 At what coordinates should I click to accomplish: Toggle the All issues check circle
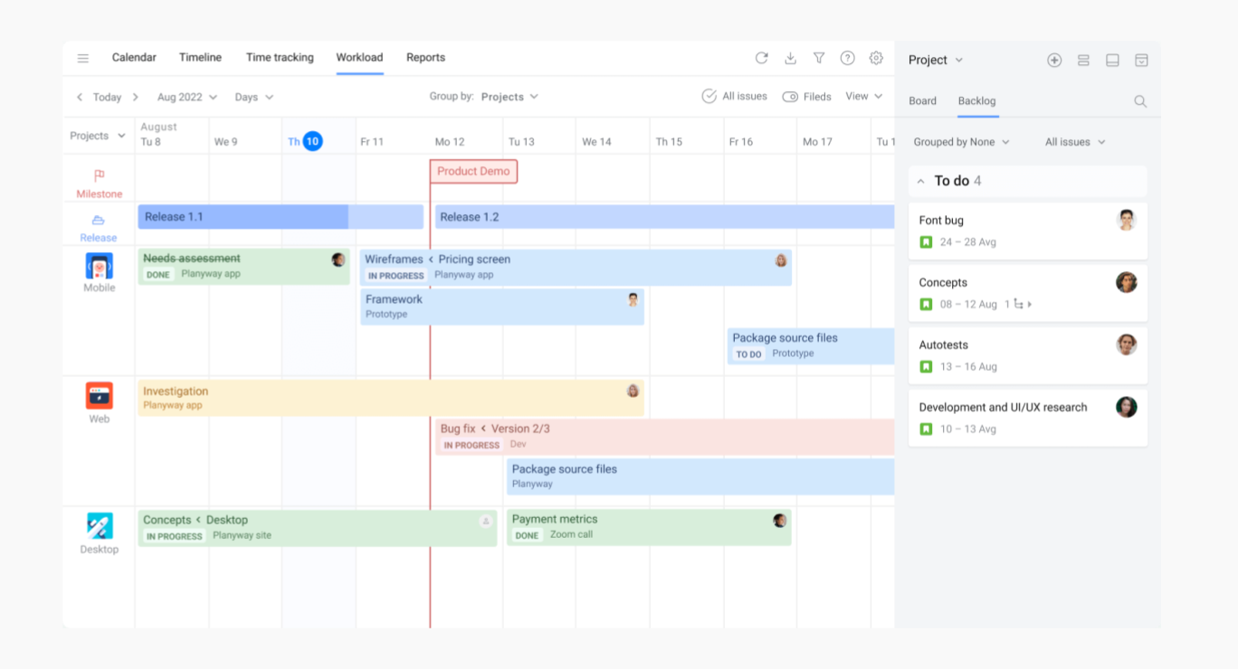coord(709,97)
